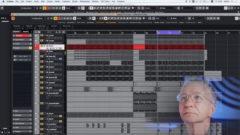Select 10_AcousticGtr1 track name
The height and width of the screenshot is (135, 240).
coord(52,93)
